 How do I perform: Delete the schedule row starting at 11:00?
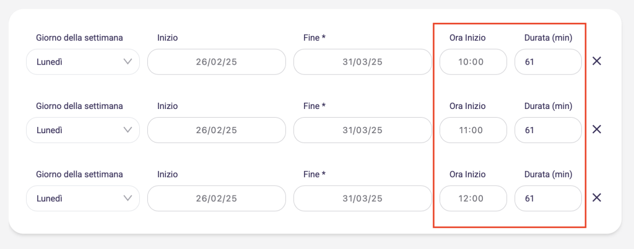click(x=597, y=129)
